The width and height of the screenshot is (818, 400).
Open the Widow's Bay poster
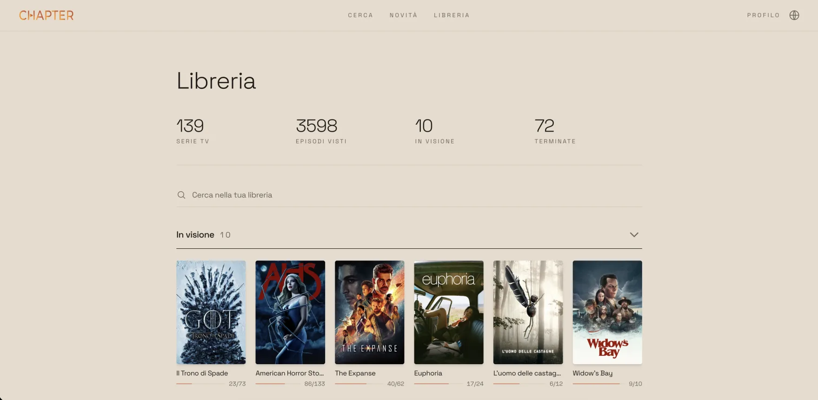[607, 312]
